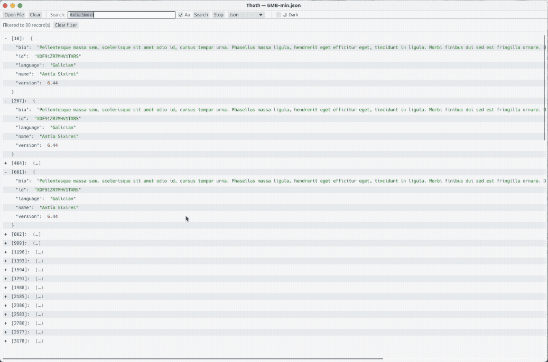Expand record [1393]
Screen dimensions: 548x362
click(x=6, y=261)
